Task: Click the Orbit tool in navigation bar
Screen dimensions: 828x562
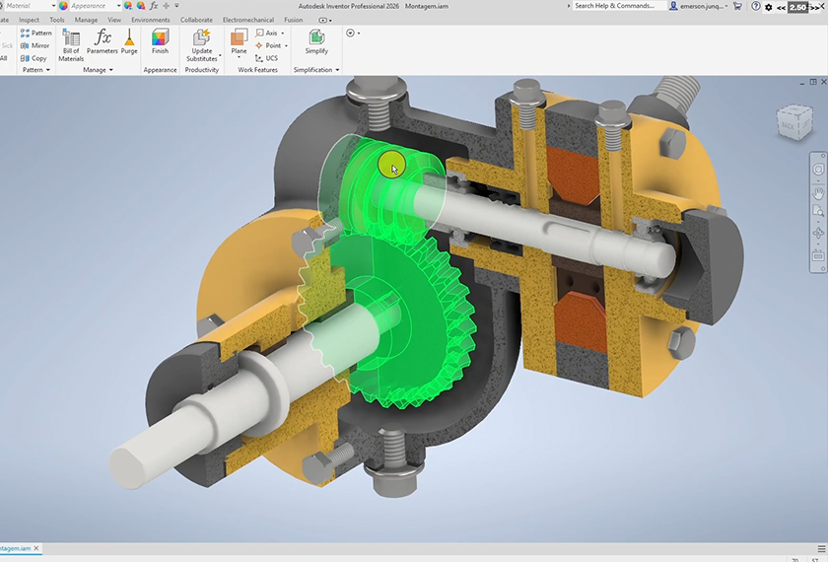Action: click(x=818, y=234)
